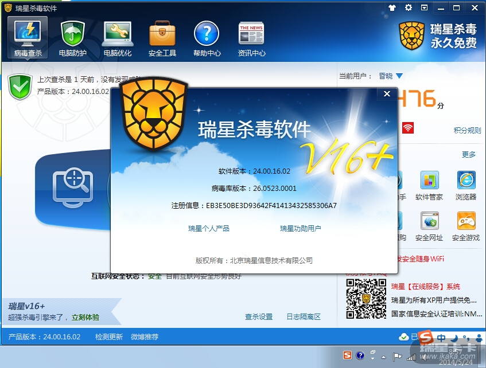The width and height of the screenshot is (486, 368).
Task: Expand the current user 昏晓 dropdown
Action: [x=399, y=76]
